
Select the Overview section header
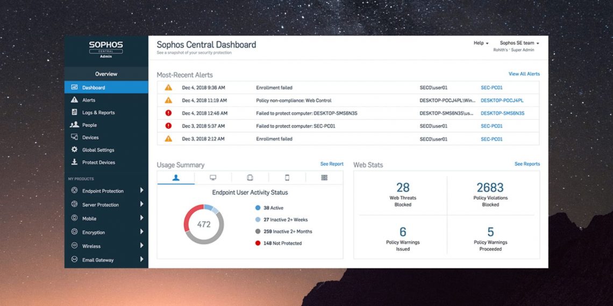tap(106, 74)
